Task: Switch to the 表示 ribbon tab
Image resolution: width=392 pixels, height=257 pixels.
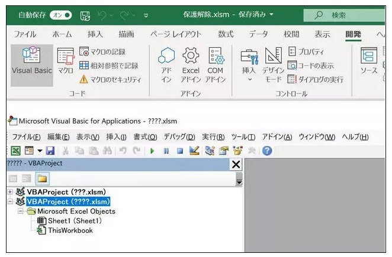Action: tap(322, 34)
